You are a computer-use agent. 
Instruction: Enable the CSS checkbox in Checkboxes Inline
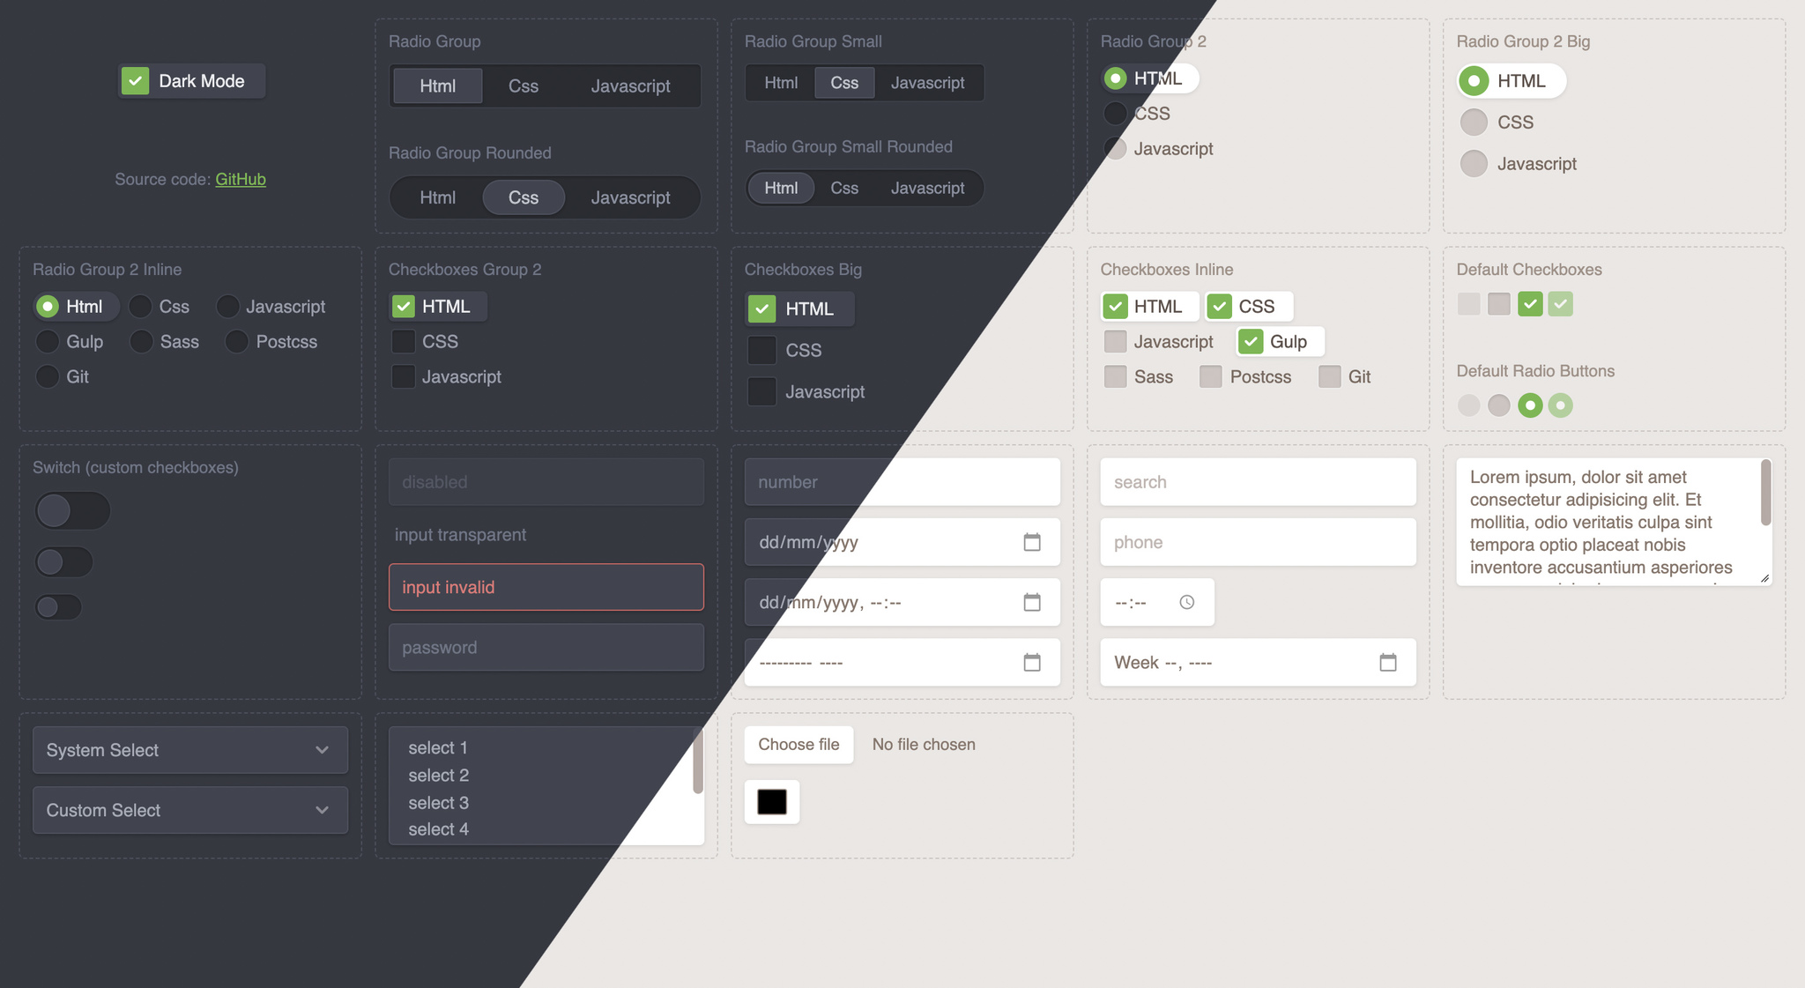pyautogui.click(x=1217, y=306)
